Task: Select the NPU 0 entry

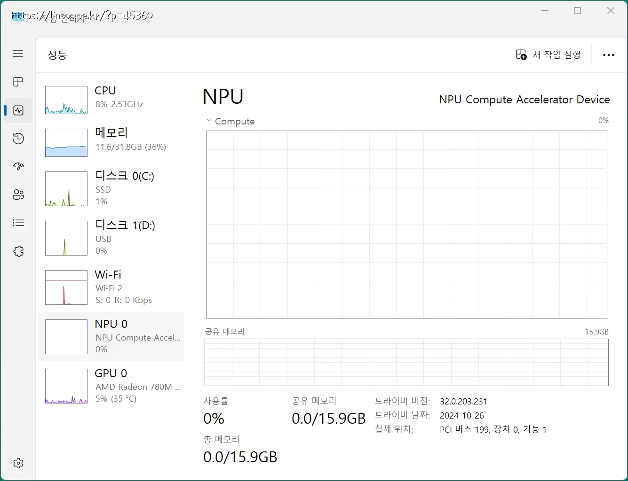Action: 111,336
